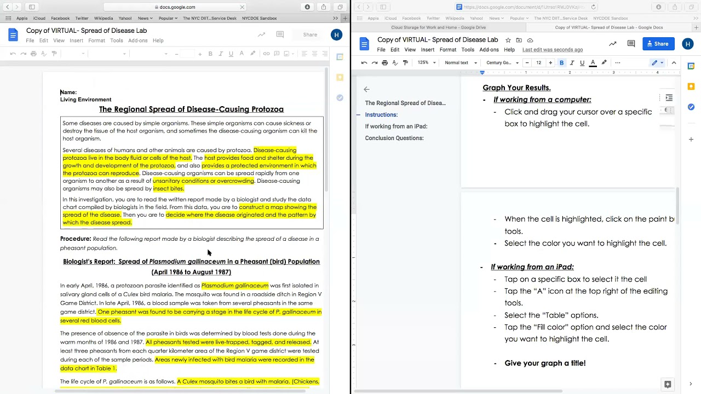Go to 'The Regional Spread of Disea...' outline item
This screenshot has width=701, height=394.
coord(405,103)
